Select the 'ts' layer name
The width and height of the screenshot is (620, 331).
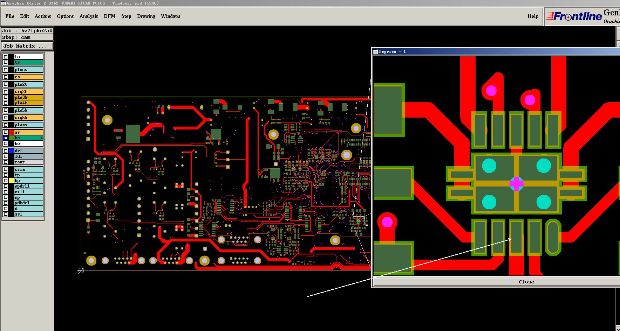click(x=28, y=62)
